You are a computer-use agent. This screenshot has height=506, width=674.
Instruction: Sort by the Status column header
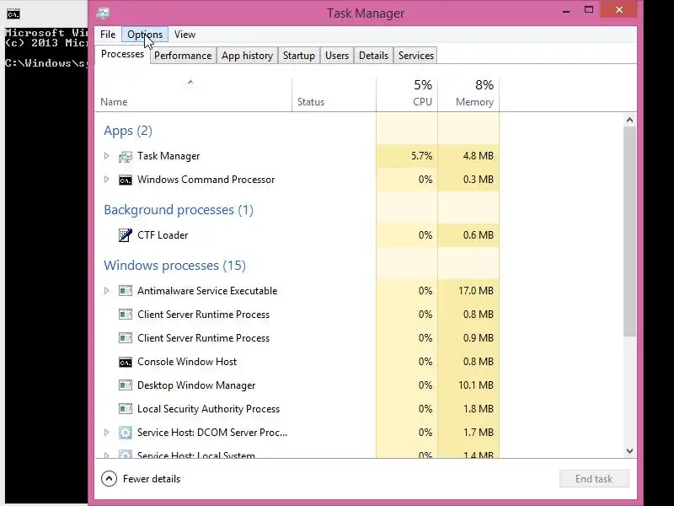[x=334, y=94]
